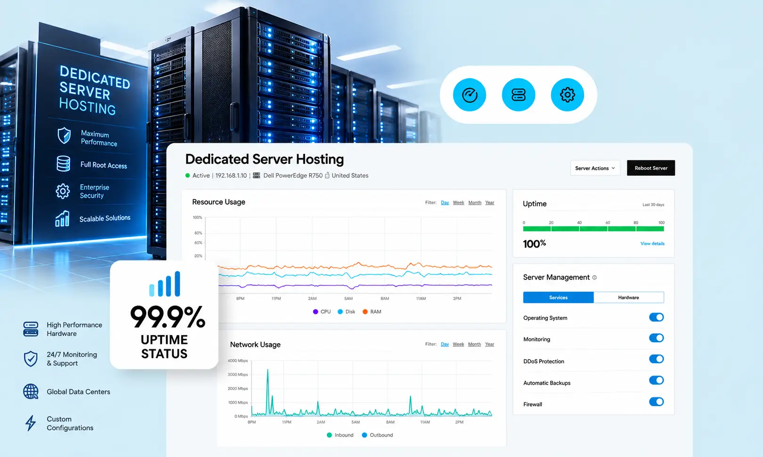Select Year filter in Network Usage

pyautogui.click(x=490, y=345)
